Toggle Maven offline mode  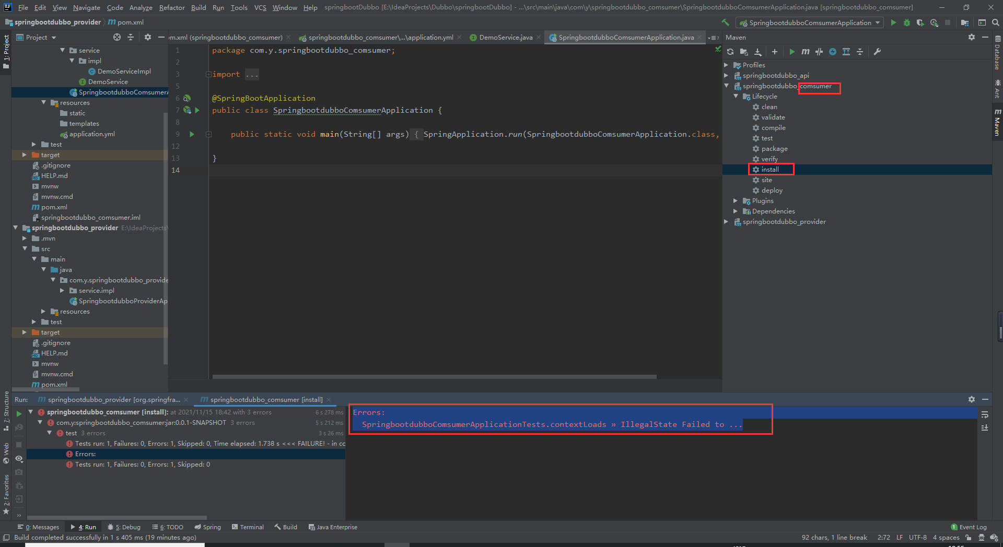[x=833, y=52]
